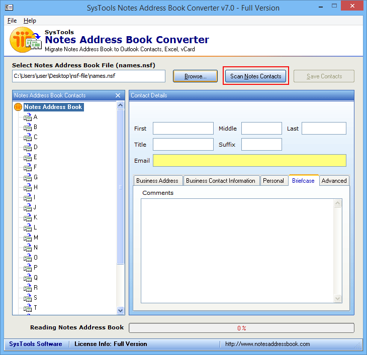
Task: Click the application icon in the title bar
Action: click(9, 8)
